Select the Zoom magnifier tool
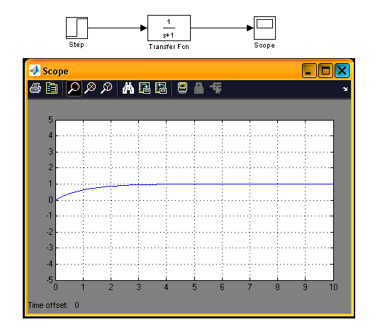Image resolution: width=380 pixels, height=327 pixels. coord(74,88)
